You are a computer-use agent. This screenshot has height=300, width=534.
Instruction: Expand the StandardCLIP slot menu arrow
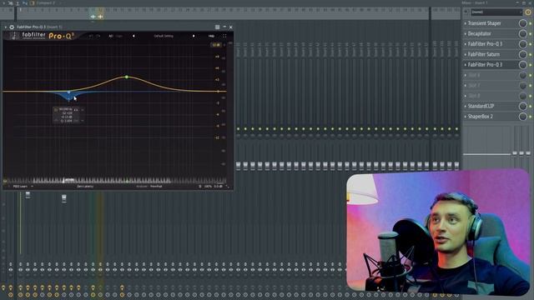(466, 106)
